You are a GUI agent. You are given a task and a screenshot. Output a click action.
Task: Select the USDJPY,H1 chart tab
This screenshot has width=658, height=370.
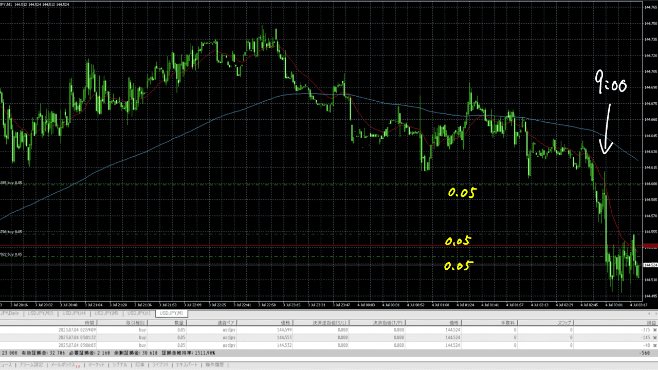click(139, 313)
